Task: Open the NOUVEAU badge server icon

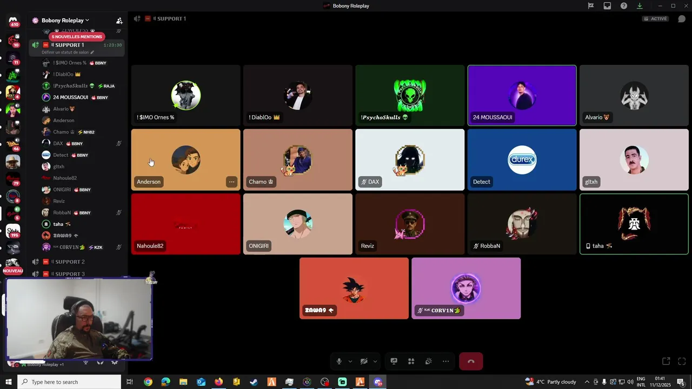Action: [x=13, y=265]
